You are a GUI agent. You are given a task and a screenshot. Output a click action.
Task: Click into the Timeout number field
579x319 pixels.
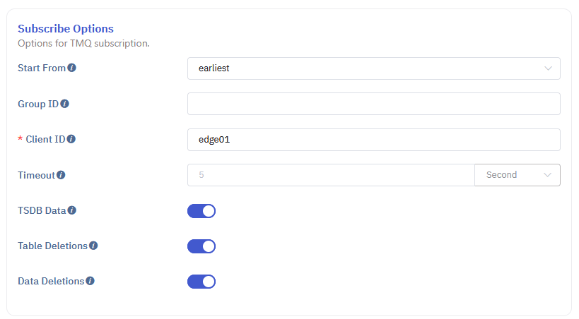pyautogui.click(x=330, y=175)
